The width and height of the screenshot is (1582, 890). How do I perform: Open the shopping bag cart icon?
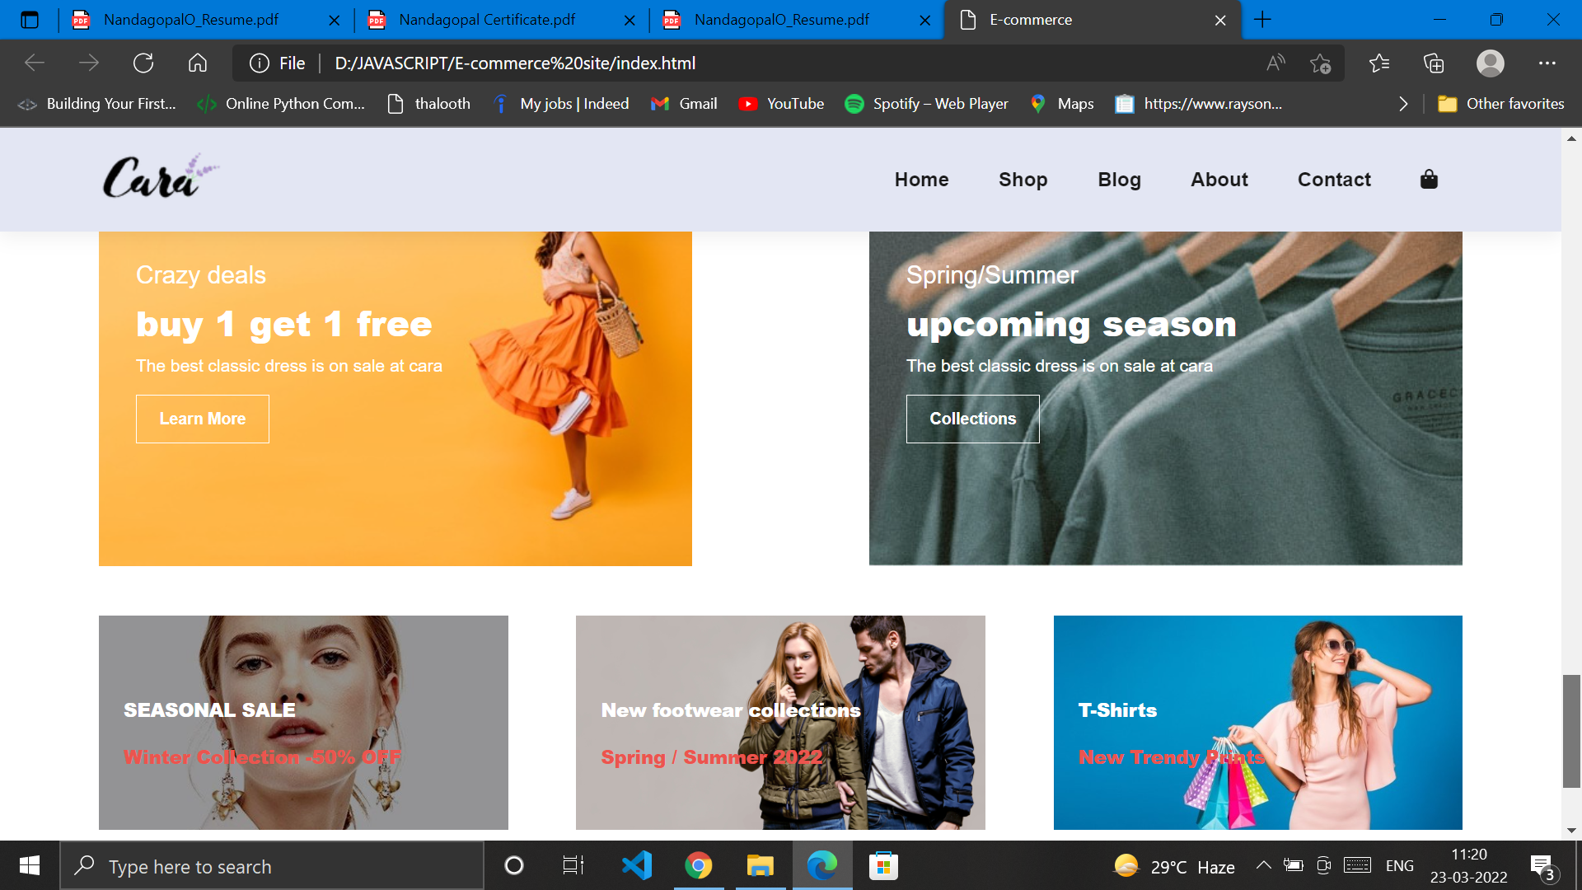(x=1429, y=179)
